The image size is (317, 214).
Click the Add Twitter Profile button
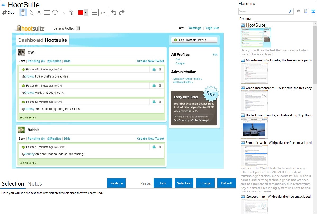194,40
